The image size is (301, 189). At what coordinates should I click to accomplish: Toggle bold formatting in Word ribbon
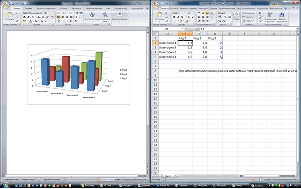click(24, 17)
